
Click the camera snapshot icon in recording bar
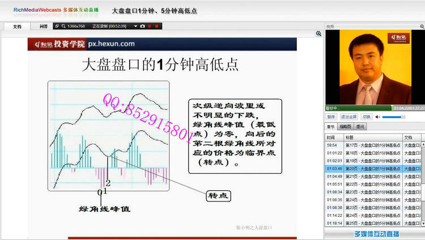(142, 26)
